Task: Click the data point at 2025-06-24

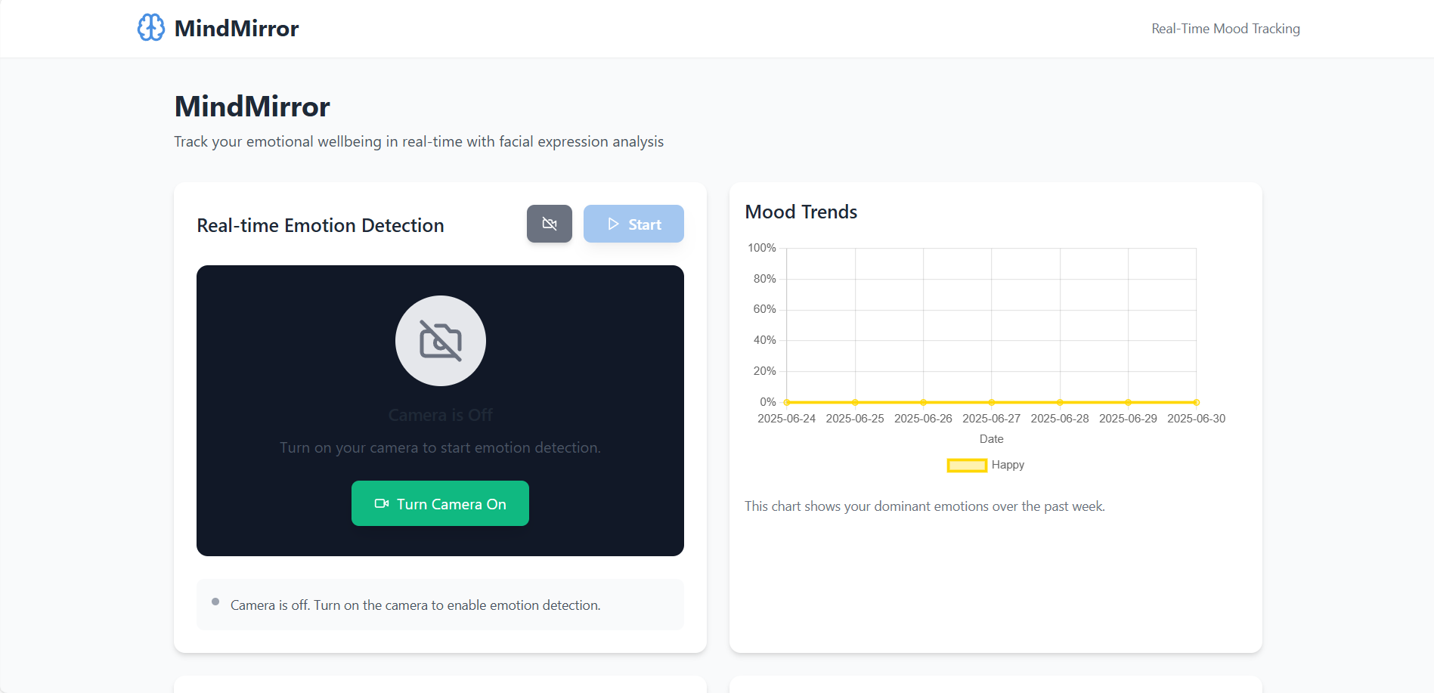Action: [786, 401]
